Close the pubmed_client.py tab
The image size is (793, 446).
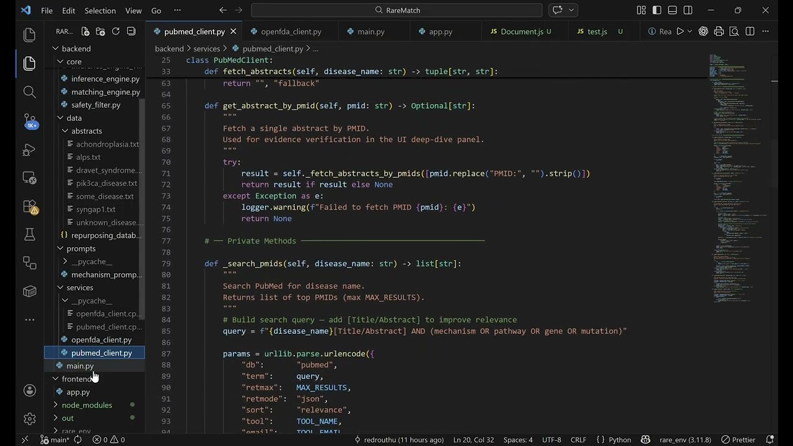coord(233,32)
